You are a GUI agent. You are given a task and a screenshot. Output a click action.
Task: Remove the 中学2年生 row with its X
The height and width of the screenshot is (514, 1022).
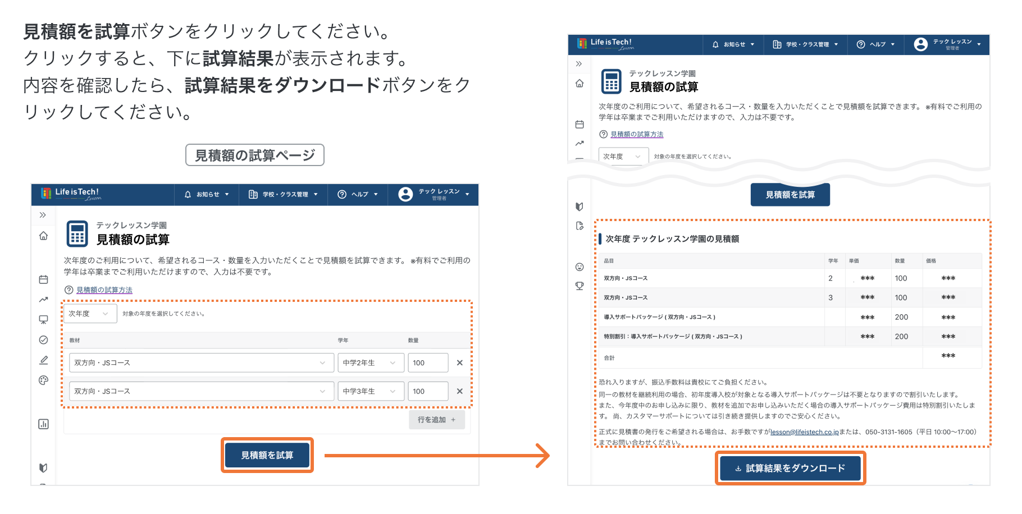click(459, 363)
